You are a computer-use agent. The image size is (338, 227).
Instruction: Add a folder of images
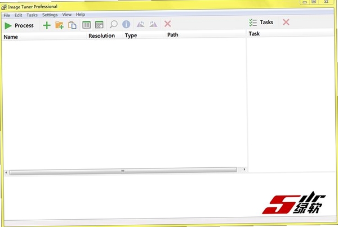[59, 25]
